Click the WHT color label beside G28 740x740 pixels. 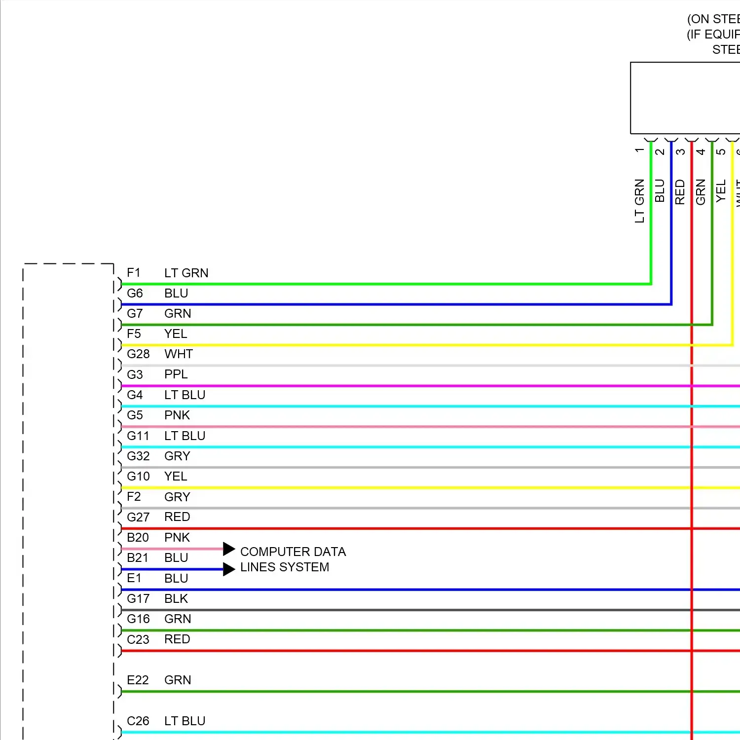[x=179, y=354]
